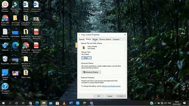
Task: Confirm the dialog with OK
Action: click(x=99, y=96)
